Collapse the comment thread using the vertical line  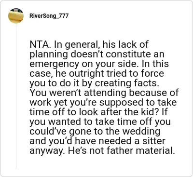(16, 96)
